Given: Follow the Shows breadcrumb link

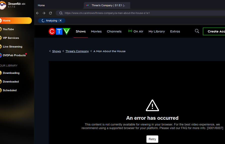Looking at the screenshot, I should point(56,51).
